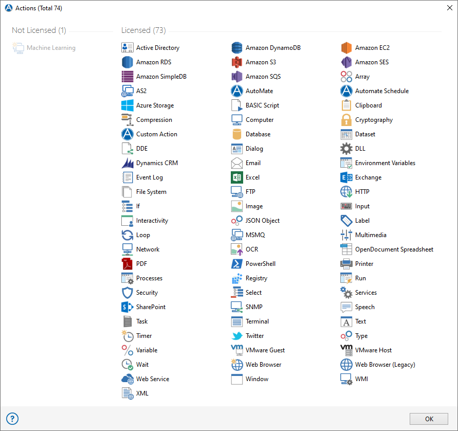This screenshot has width=458, height=431.
Task: Click the OpenDocument Spreadsheet label
Action: point(394,249)
